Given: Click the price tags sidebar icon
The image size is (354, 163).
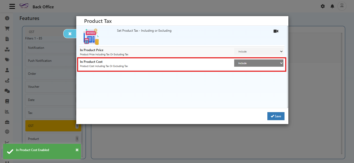Looking at the screenshot, I should [x=7, y=60].
